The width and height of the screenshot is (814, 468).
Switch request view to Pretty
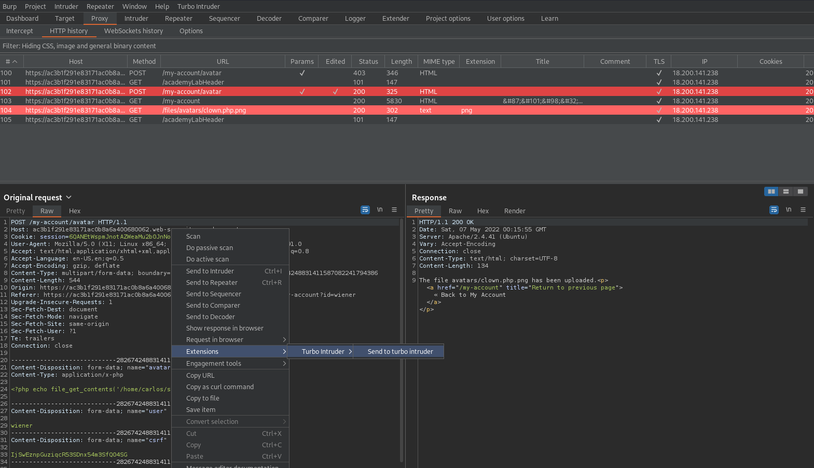[16, 211]
